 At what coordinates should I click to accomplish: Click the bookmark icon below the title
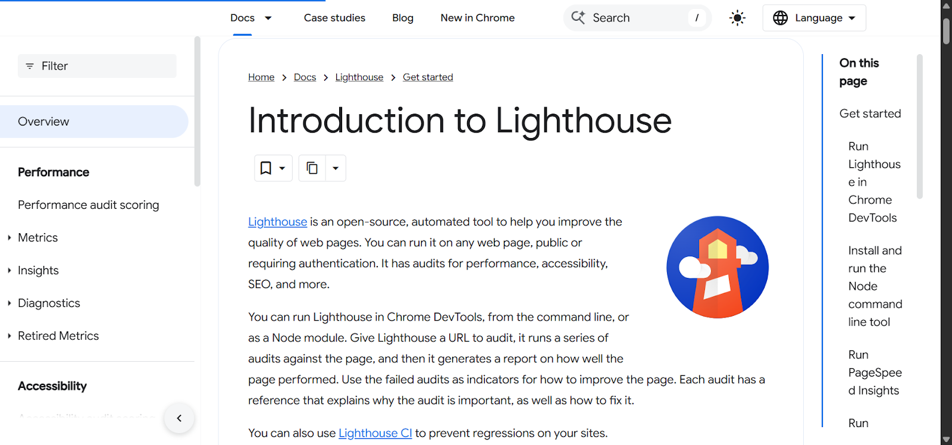pos(266,168)
